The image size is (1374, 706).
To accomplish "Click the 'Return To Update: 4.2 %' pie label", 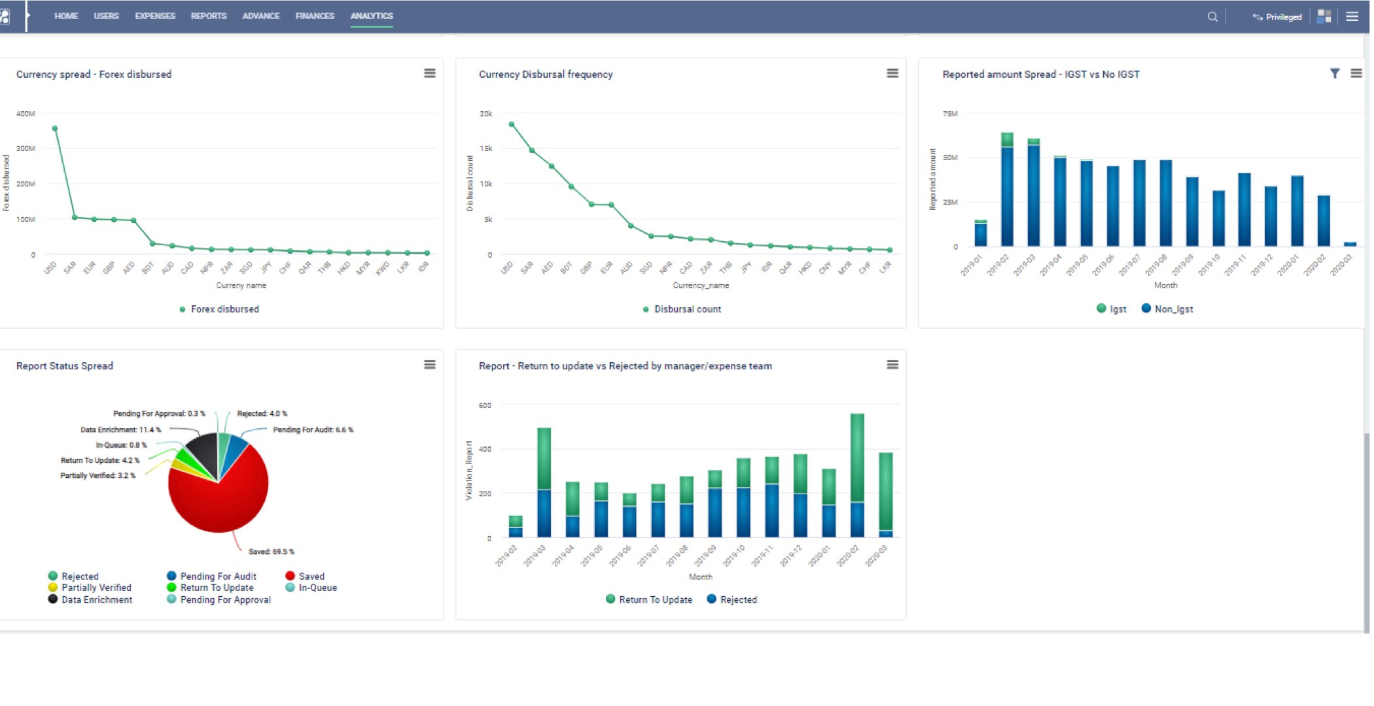I will pos(100,460).
